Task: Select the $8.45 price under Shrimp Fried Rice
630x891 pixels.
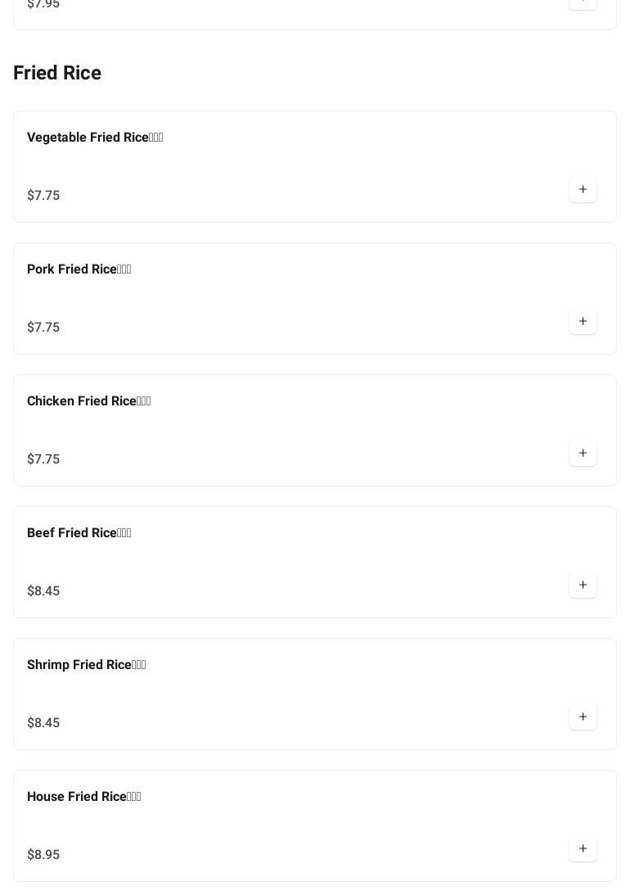Action: coord(43,723)
